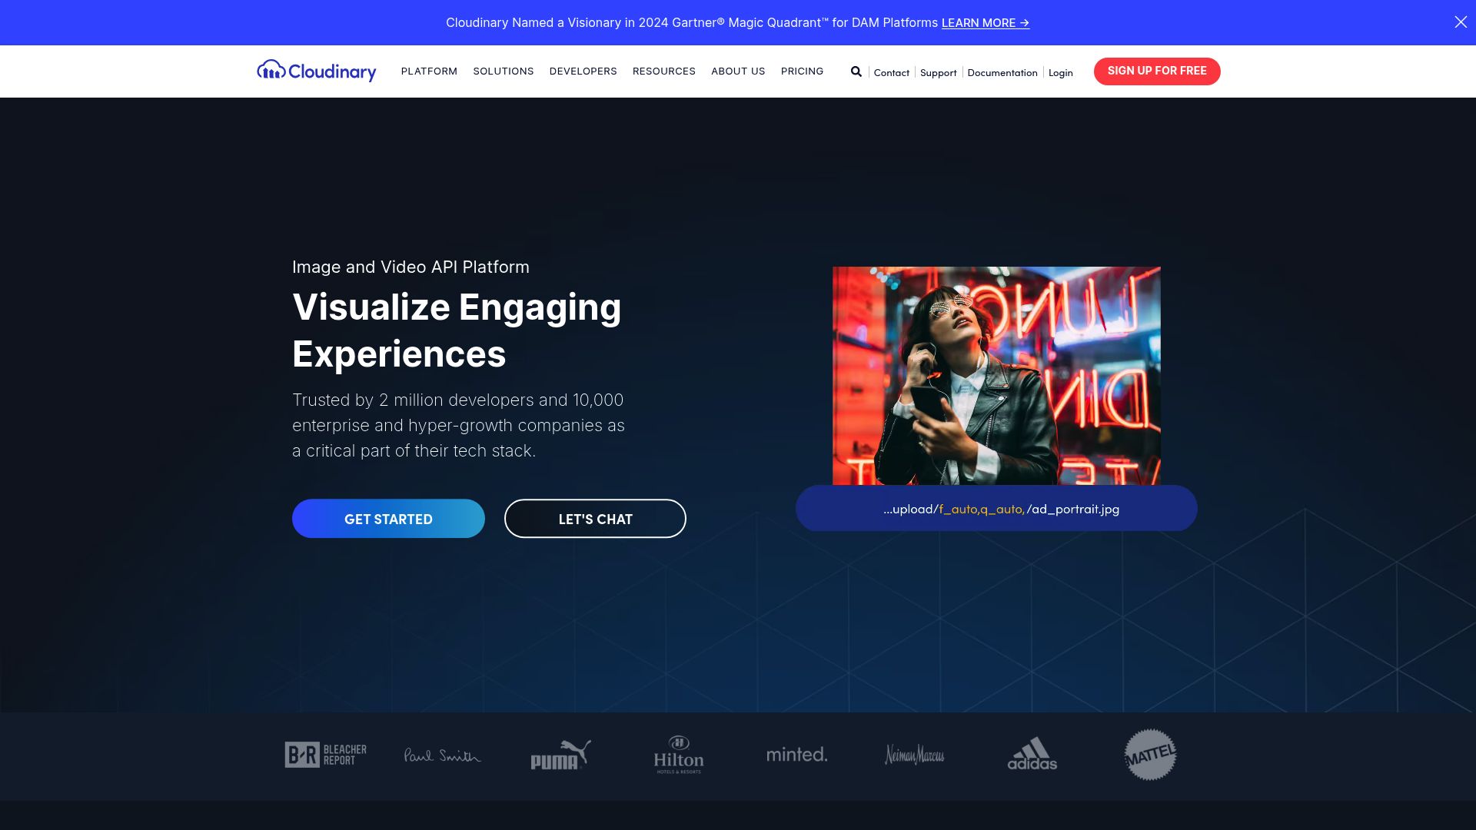The height and width of the screenshot is (830, 1476).
Task: Open the search magnifier icon
Action: click(856, 71)
